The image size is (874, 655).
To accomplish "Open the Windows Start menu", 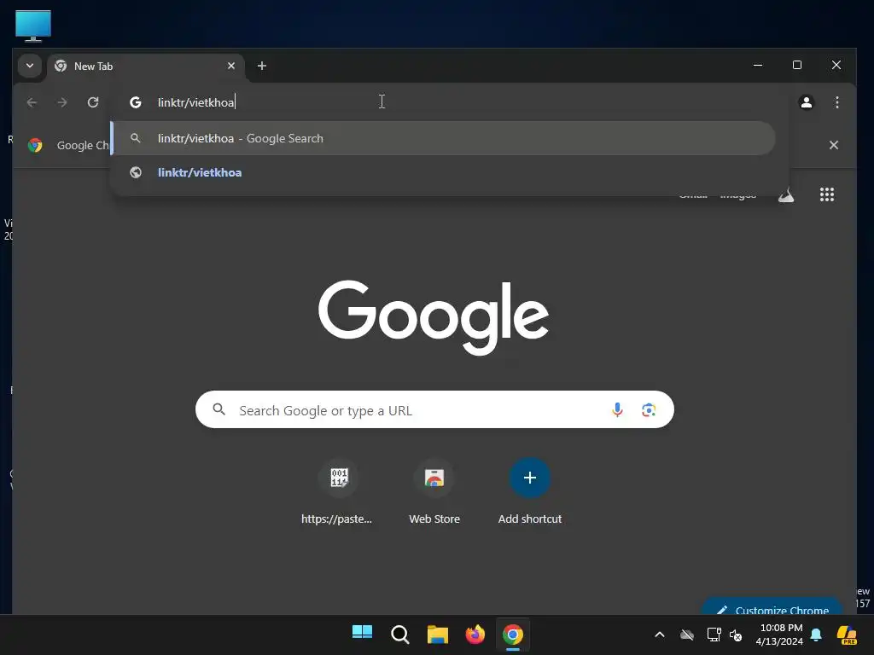I will point(362,634).
